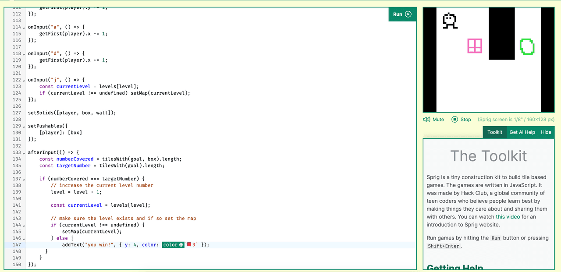Image resolution: width=561 pixels, height=272 pixels.
Task: Collapse the afterInput function at line 133
Action: [x=24, y=153]
